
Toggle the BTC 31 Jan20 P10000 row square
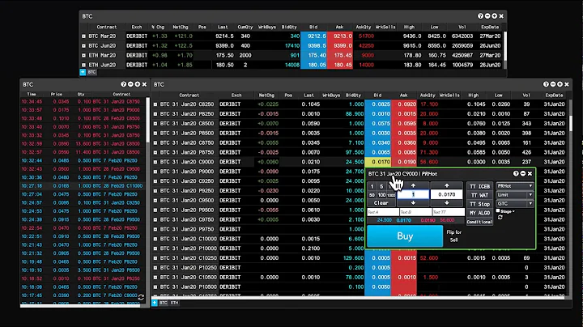pos(155,248)
